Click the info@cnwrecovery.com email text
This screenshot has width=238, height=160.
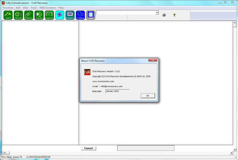tap(111, 86)
